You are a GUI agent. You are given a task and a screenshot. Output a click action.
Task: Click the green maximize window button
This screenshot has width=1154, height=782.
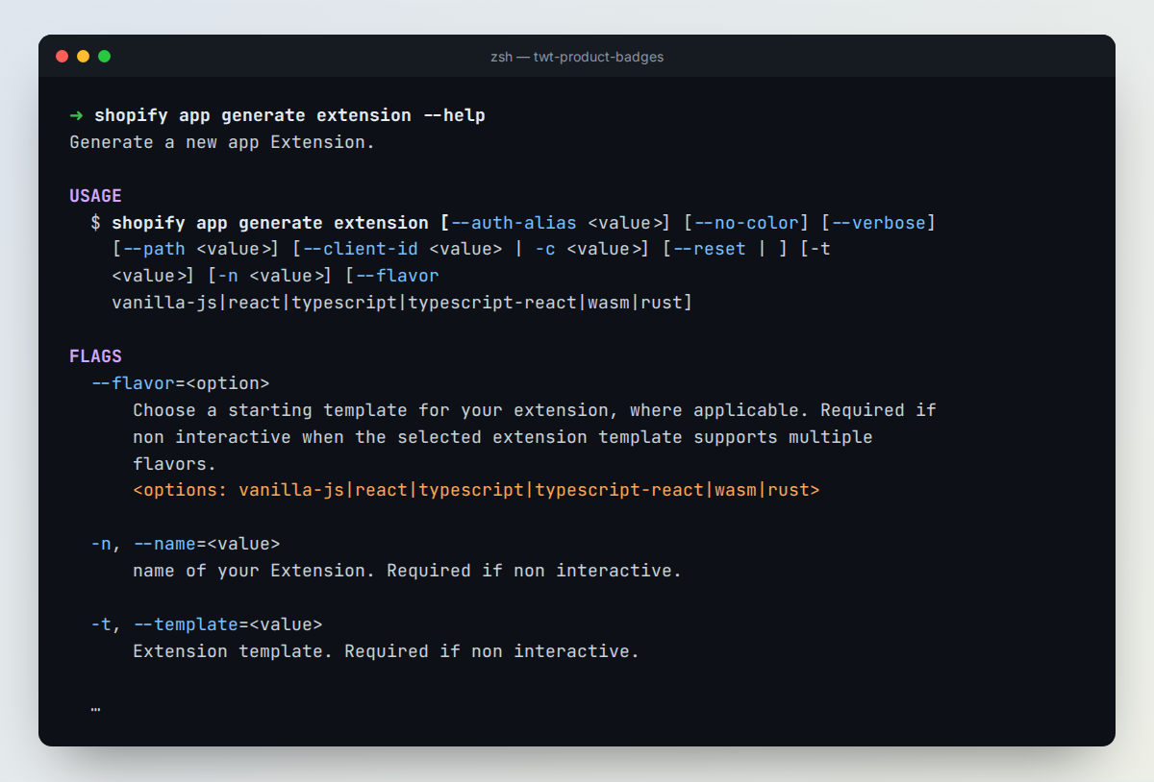[105, 57]
